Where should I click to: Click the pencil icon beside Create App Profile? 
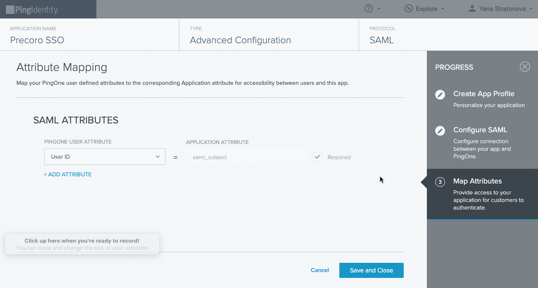(x=439, y=94)
